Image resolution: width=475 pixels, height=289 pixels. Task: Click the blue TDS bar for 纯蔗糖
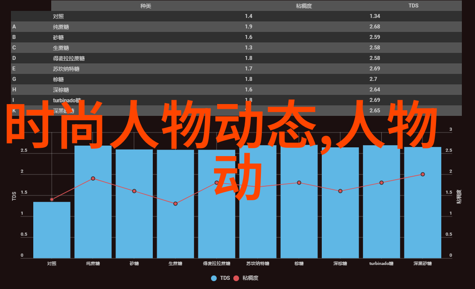93,202
